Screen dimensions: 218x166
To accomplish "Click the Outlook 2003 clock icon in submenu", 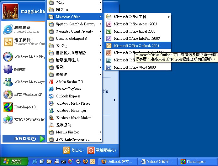I will [109, 46].
